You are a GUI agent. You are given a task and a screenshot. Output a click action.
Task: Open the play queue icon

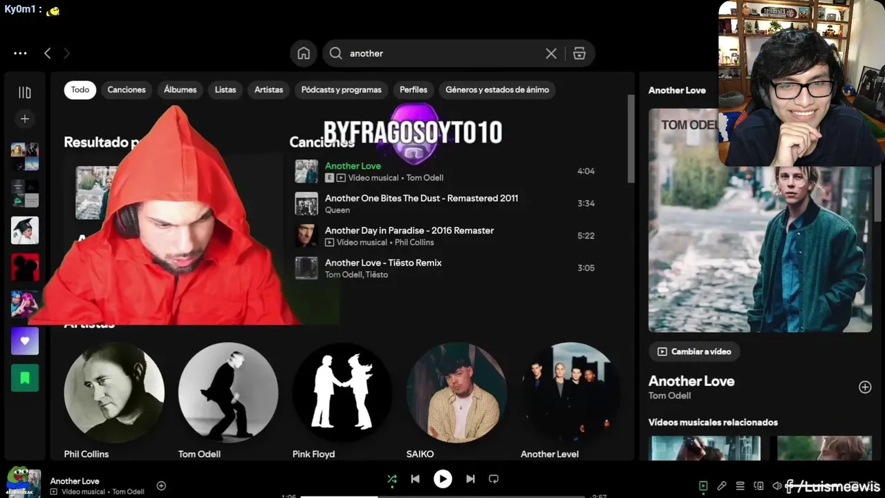point(740,486)
